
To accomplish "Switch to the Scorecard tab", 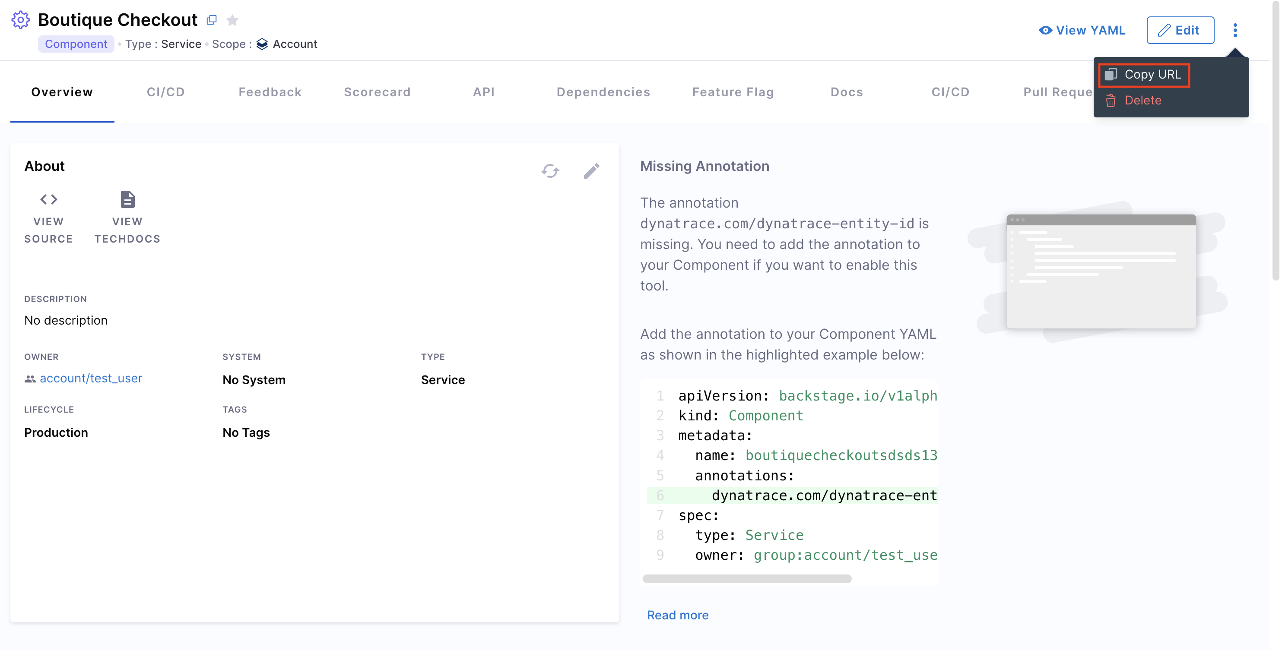I will pos(377,92).
